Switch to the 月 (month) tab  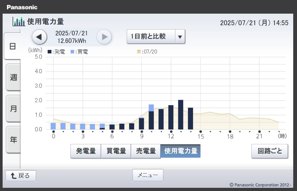coord(13,109)
